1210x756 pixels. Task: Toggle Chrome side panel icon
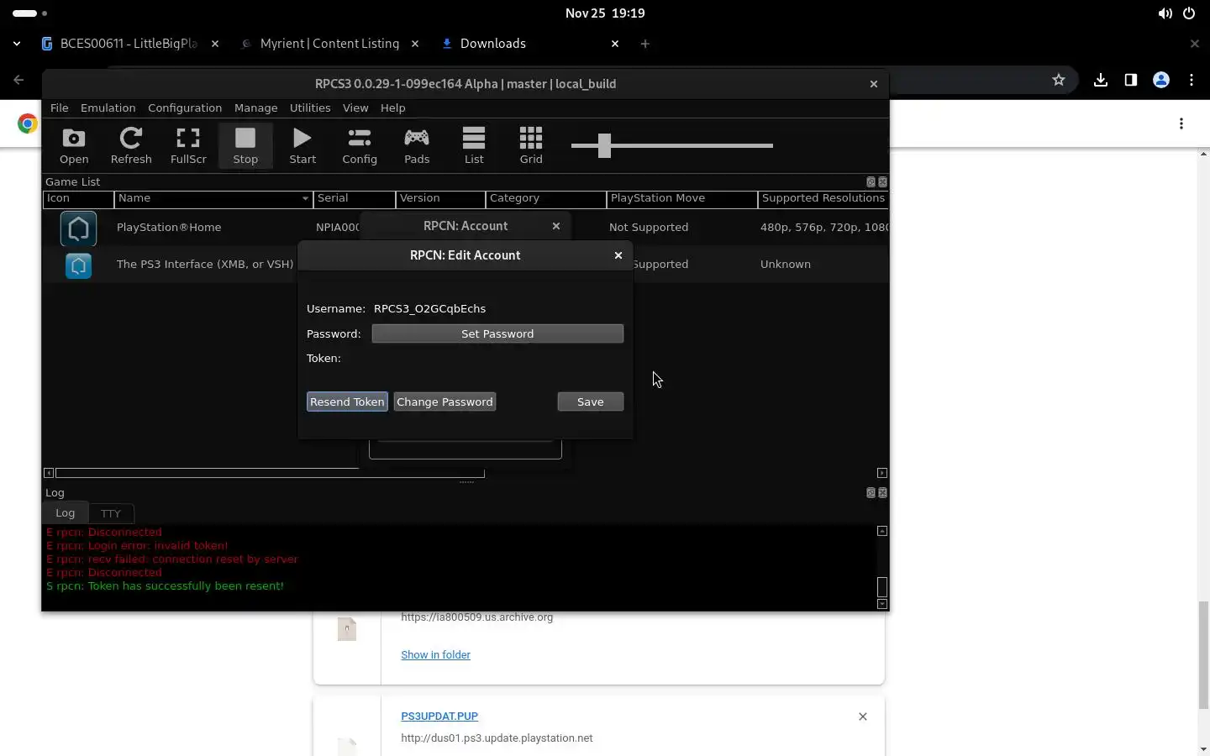1131,80
